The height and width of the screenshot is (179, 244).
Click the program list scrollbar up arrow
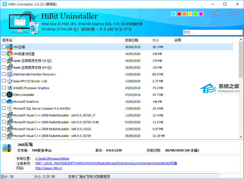pyautogui.click(x=241, y=39)
